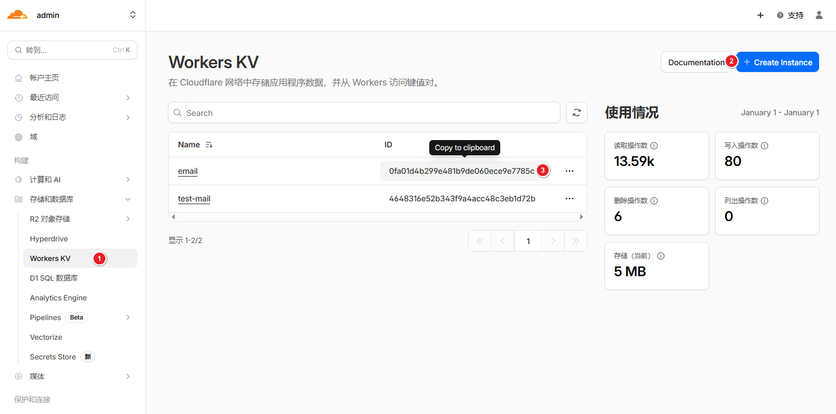Collapse the 存储和数据库 section
Image resolution: width=836 pixels, height=414 pixels.
[x=128, y=199]
